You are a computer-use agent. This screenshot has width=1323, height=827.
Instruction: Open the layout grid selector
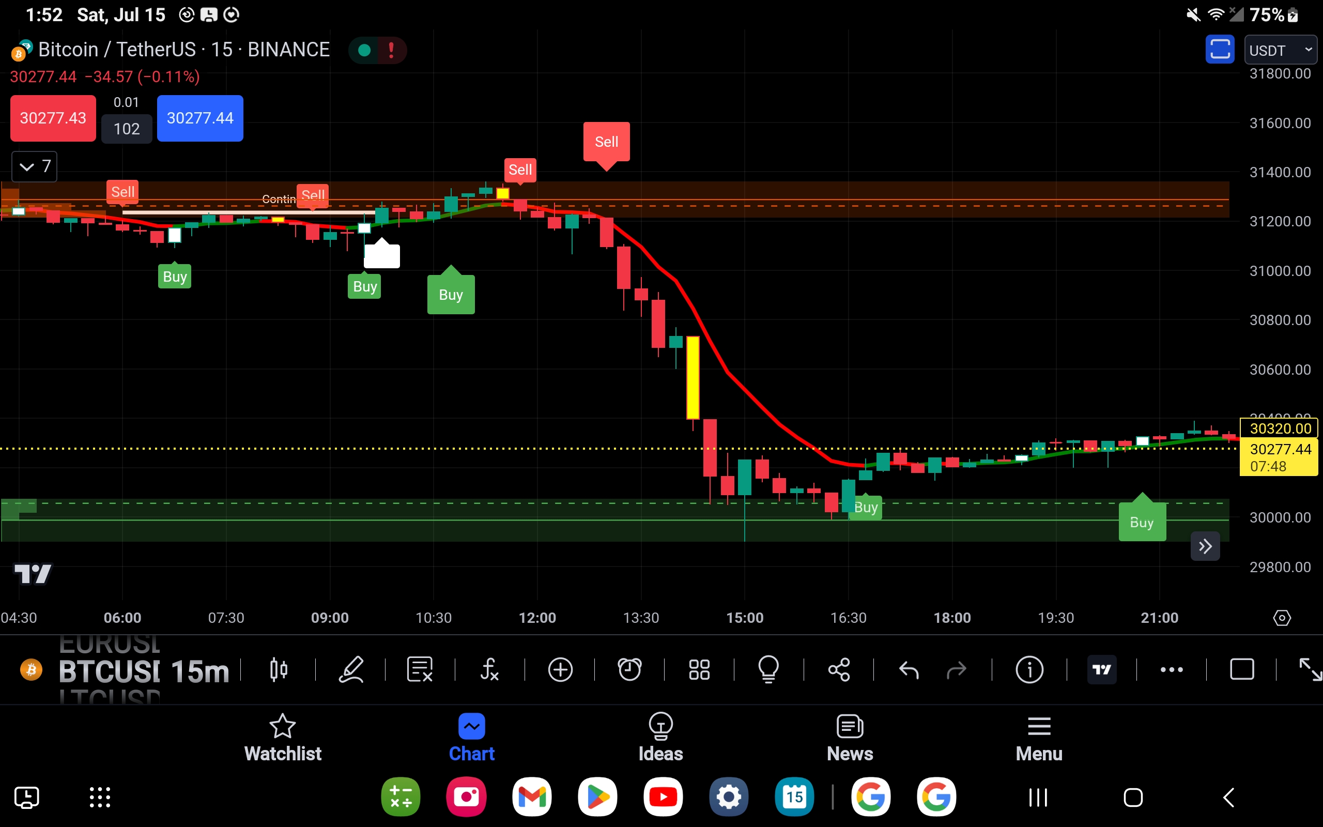click(x=699, y=669)
